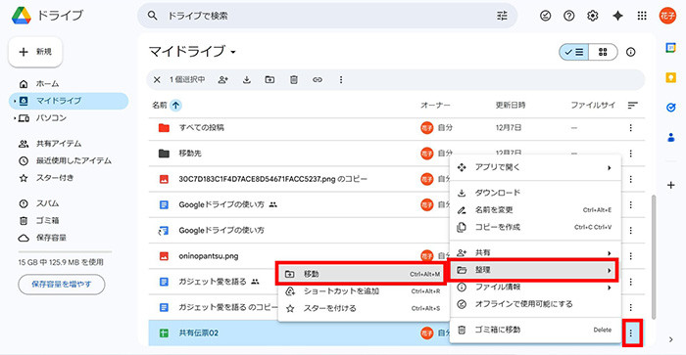Get add-ons plus icon
This screenshot has height=355, width=686.
[670, 185]
